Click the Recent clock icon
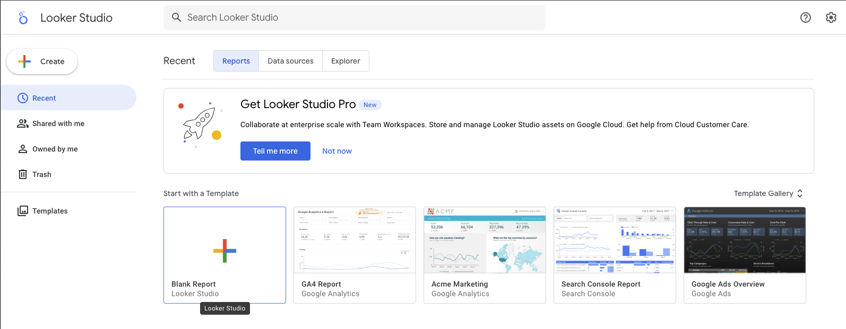This screenshot has width=846, height=329. click(x=23, y=98)
